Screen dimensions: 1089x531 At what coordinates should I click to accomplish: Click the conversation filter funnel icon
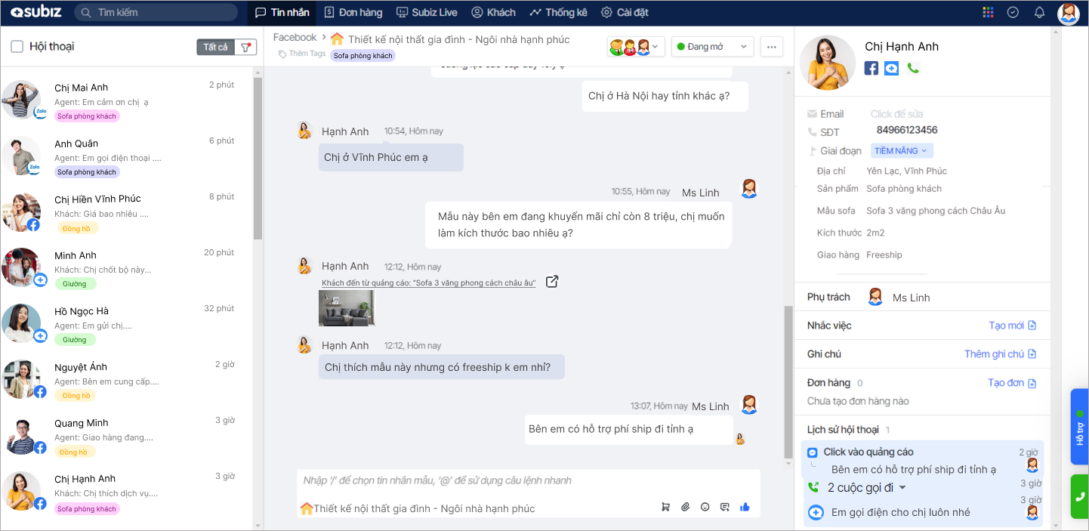(245, 47)
